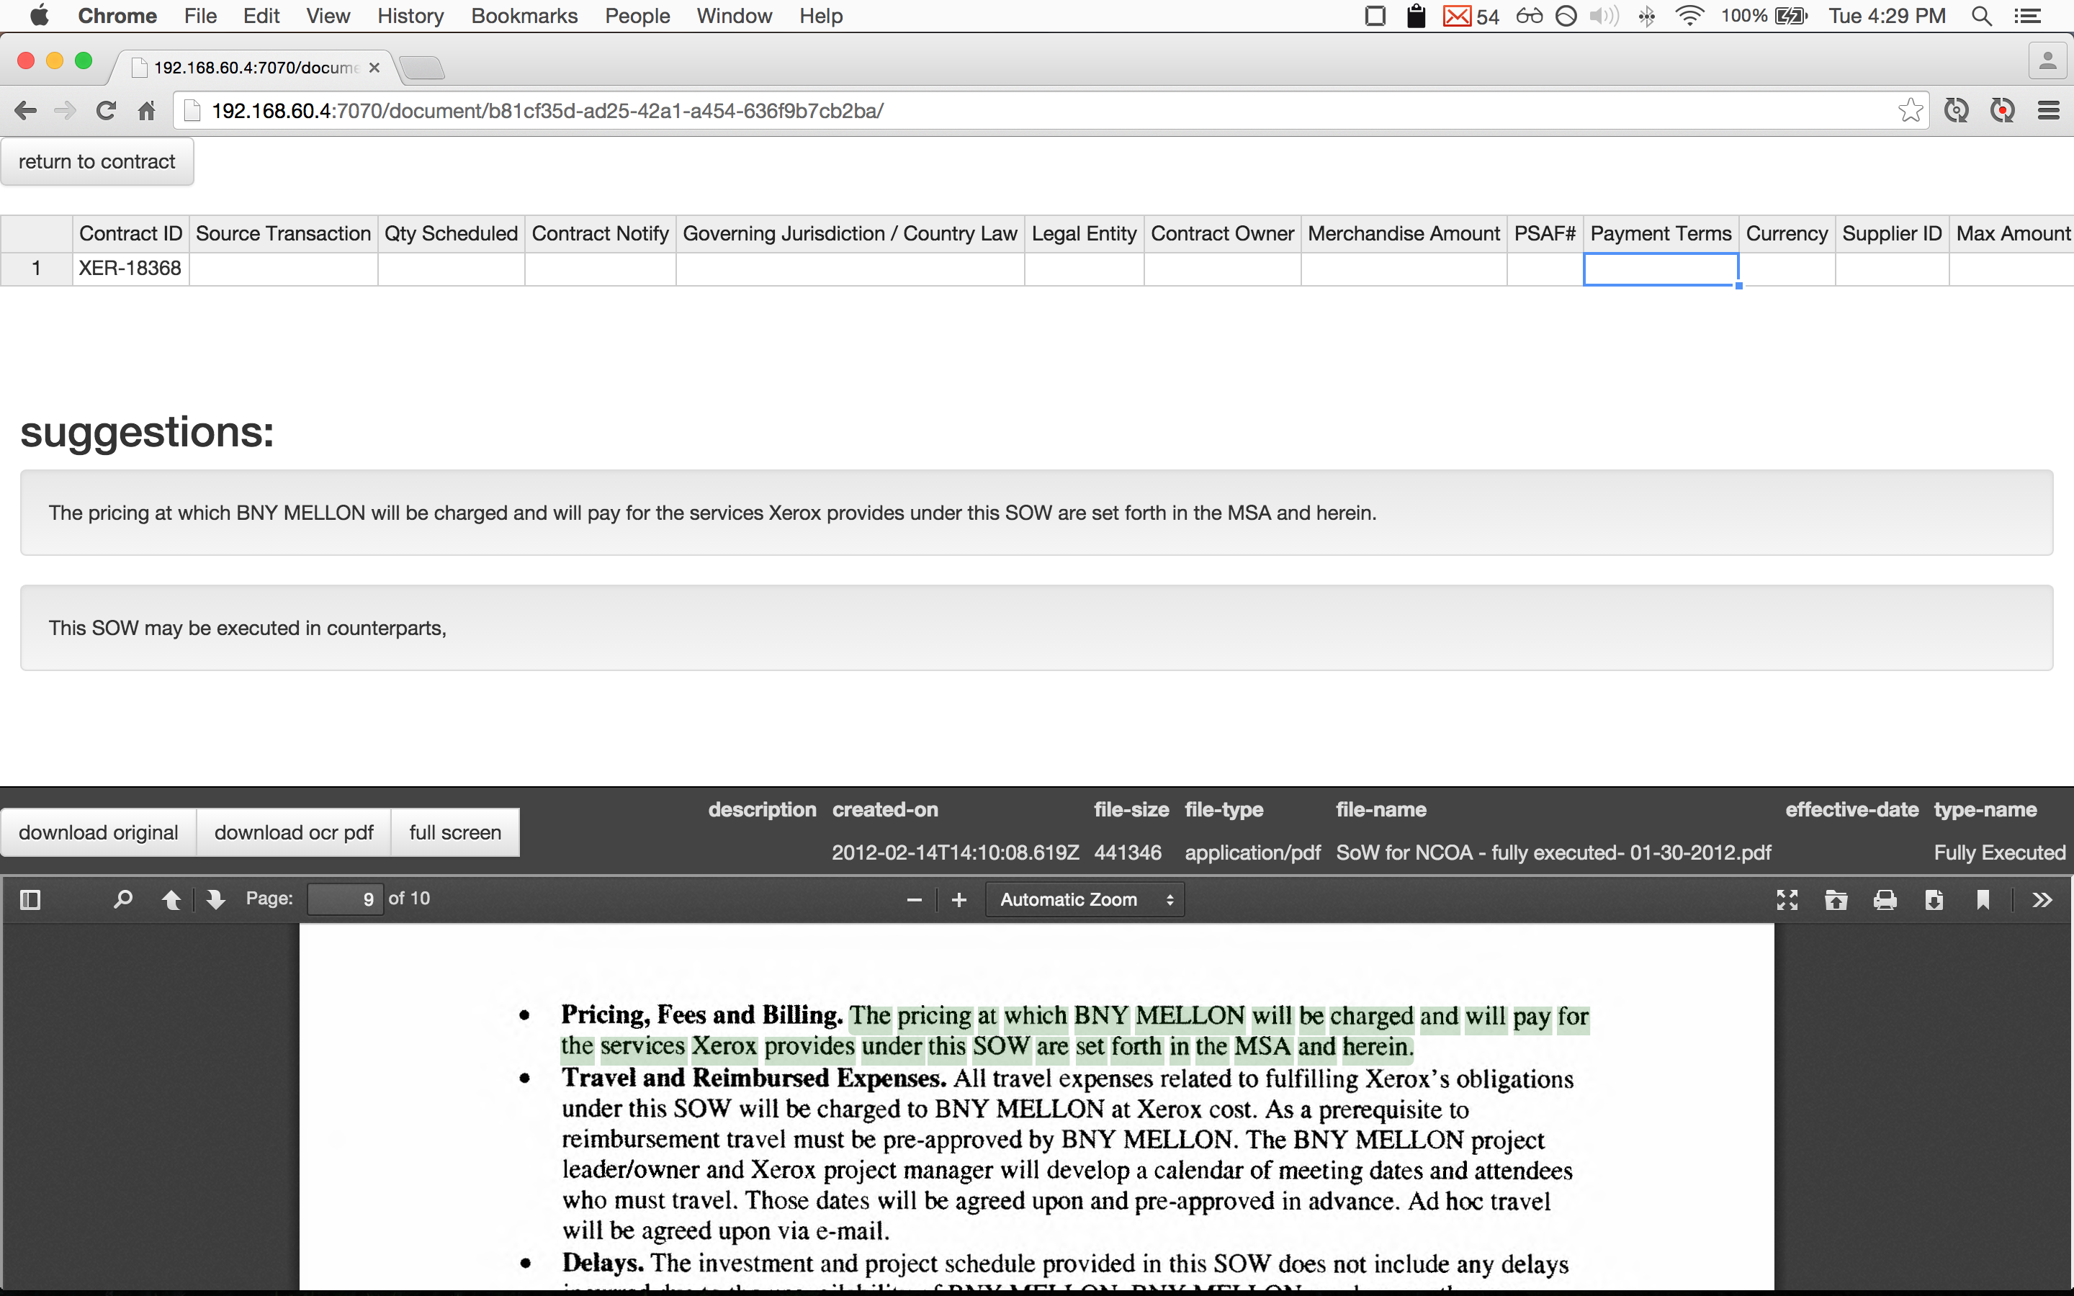Click the Currency column header
Image resolution: width=2074 pixels, height=1296 pixels.
(1787, 234)
